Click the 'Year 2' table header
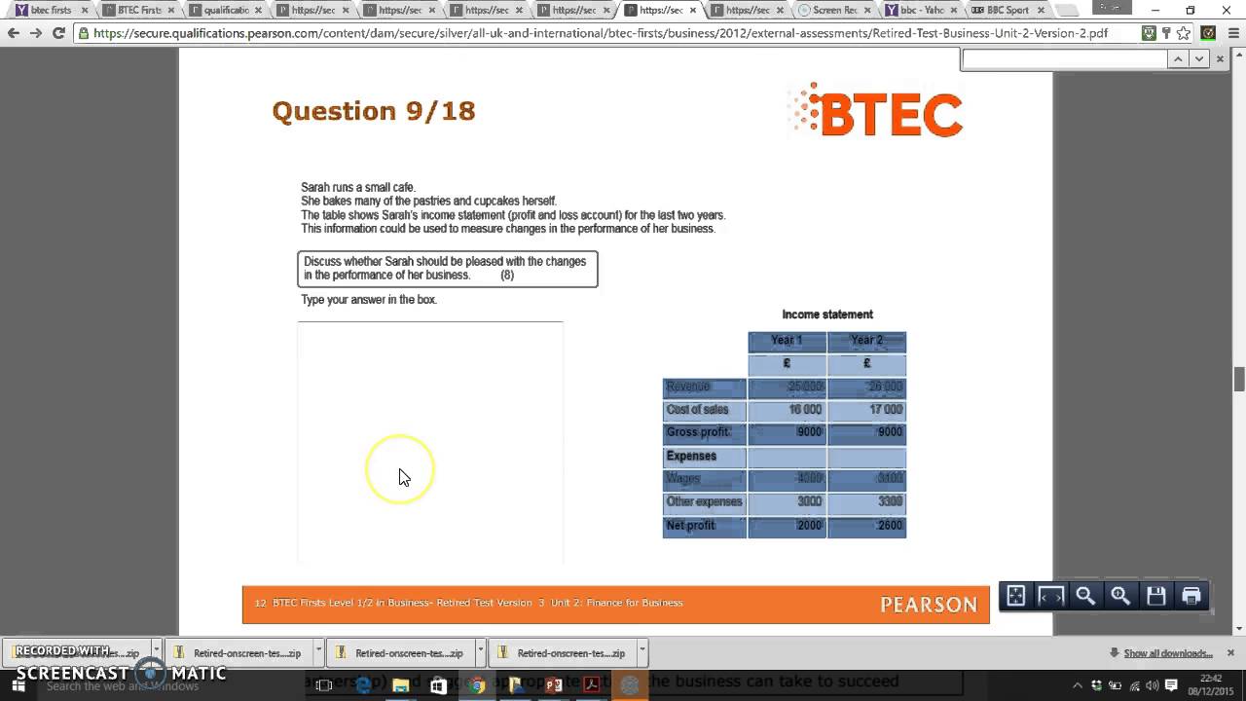Image resolution: width=1246 pixels, height=701 pixels. click(866, 341)
